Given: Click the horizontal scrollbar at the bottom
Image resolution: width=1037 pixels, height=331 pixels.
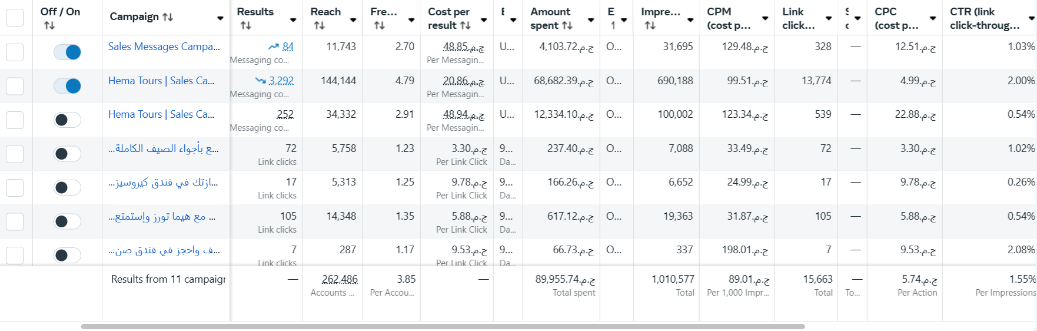Looking at the screenshot, I should [443, 326].
